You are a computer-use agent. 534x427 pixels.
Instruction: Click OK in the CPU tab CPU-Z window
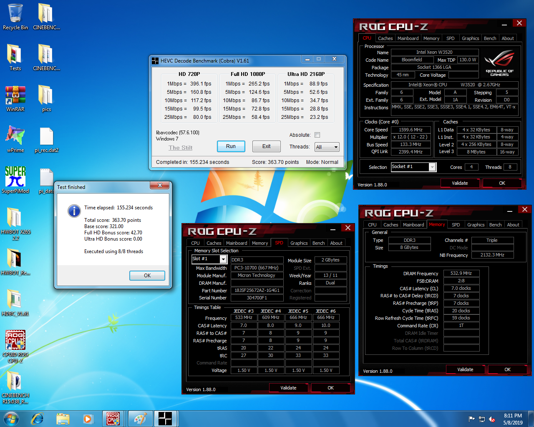(x=502, y=183)
